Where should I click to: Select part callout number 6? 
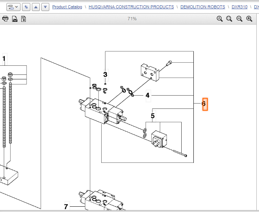[x=205, y=104]
